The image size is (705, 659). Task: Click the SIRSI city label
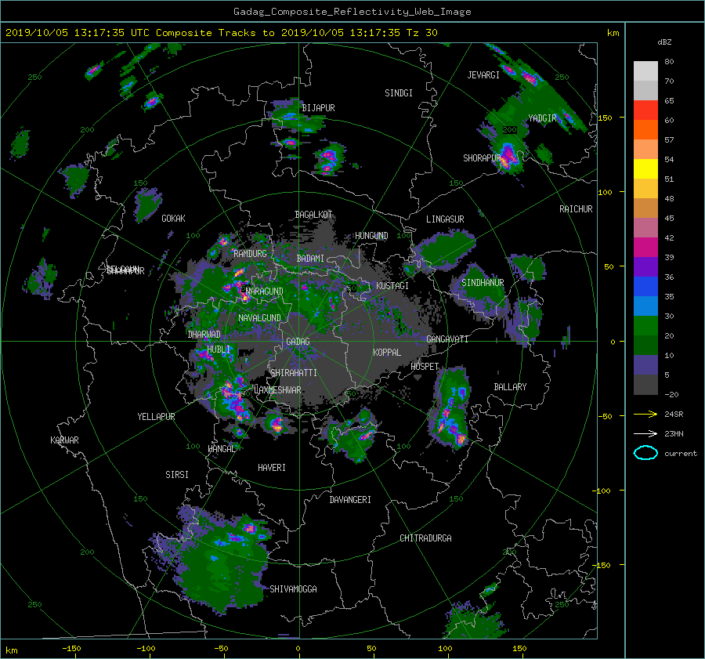point(177,475)
